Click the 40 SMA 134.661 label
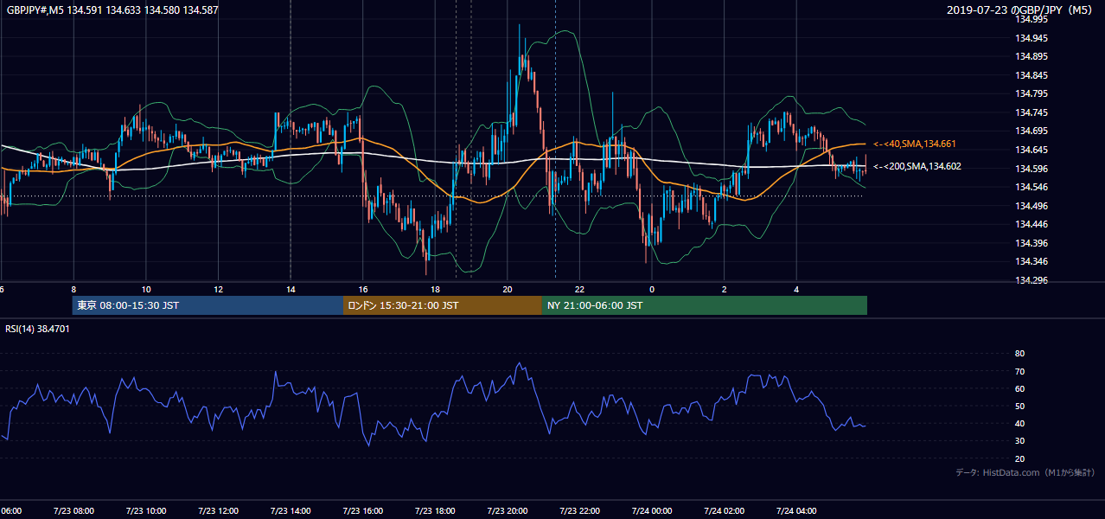1105x519 pixels. coord(915,144)
